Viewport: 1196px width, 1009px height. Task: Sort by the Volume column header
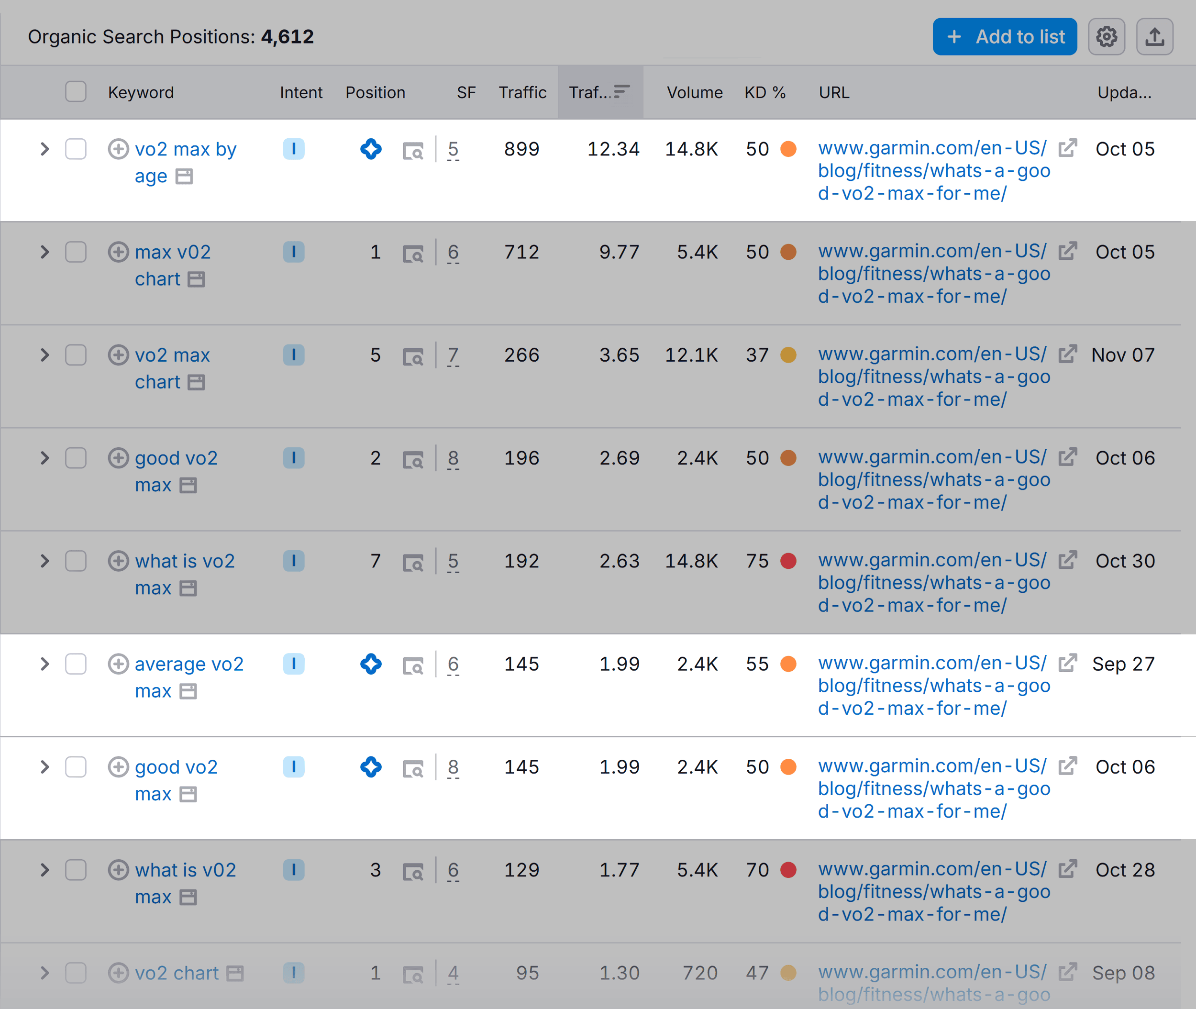click(x=694, y=92)
